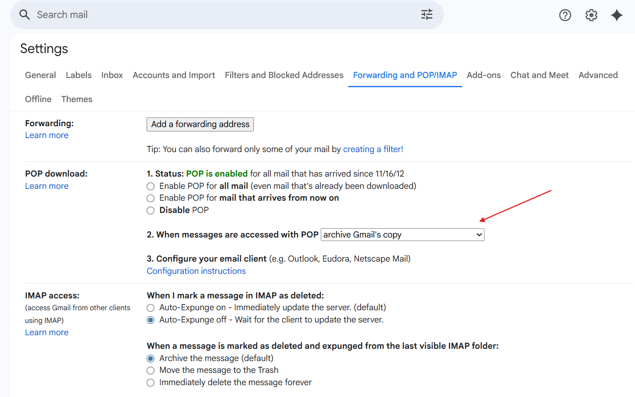Click the Settings gear icon
The height and width of the screenshot is (397, 635).
(x=591, y=15)
